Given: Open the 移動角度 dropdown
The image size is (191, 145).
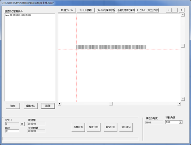Looking at the screenshot, I should coord(180,122).
